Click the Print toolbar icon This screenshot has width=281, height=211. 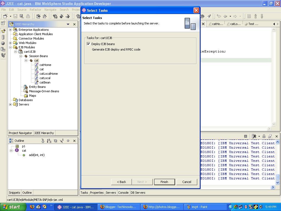coord(28,16)
